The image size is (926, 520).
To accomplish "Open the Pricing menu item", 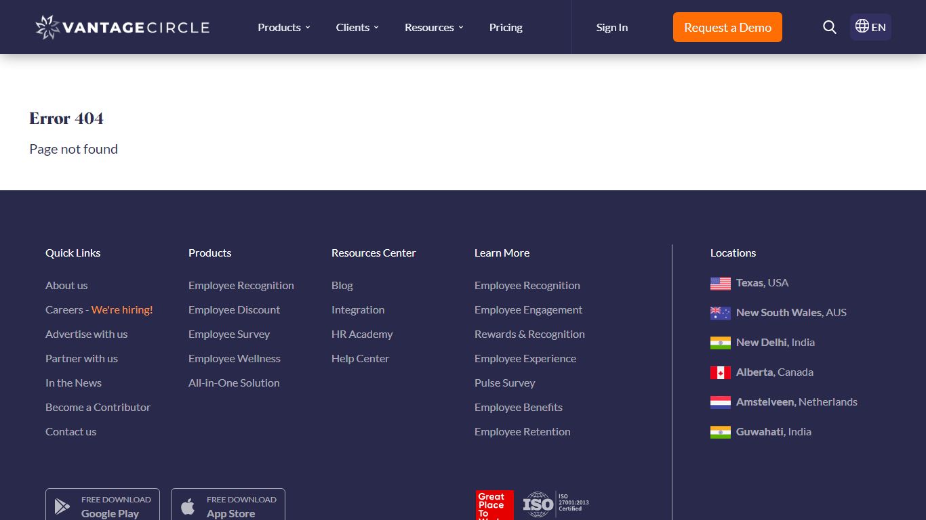I will 506,27.
